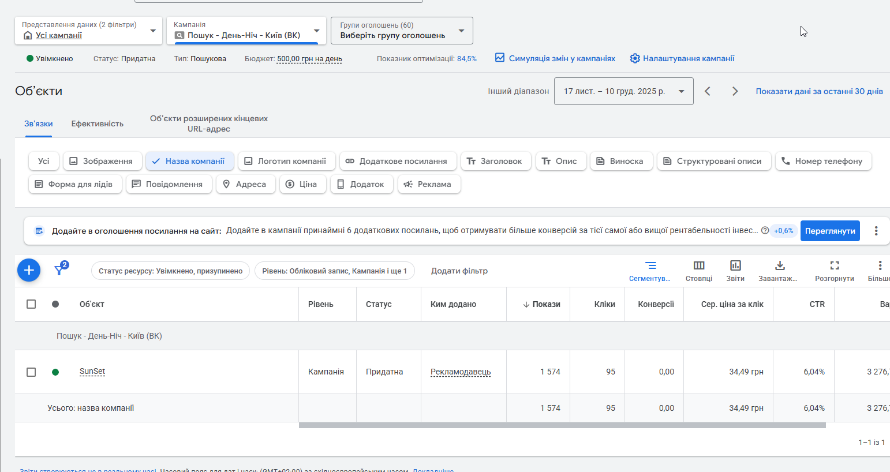This screenshot has height=472, width=890.
Task: Edit the Рівень filter chip
Action: tap(335, 271)
